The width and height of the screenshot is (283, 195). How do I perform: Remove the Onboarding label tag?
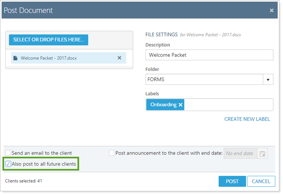(x=181, y=105)
